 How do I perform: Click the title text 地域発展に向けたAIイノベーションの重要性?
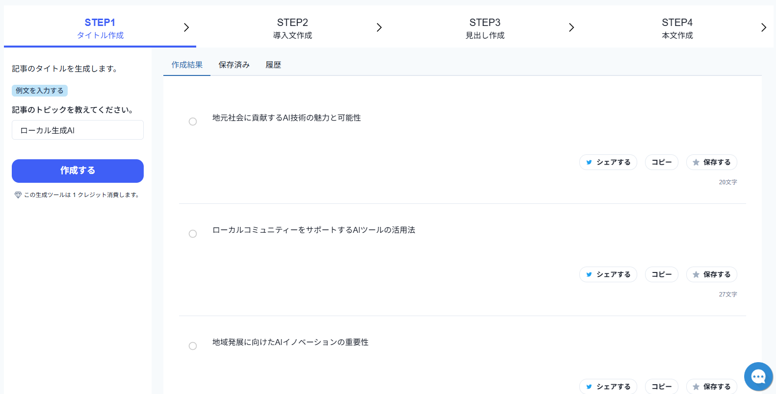click(290, 342)
